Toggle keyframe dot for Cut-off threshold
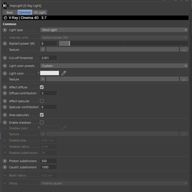The width and height of the screenshot is (192, 192). [5, 58]
